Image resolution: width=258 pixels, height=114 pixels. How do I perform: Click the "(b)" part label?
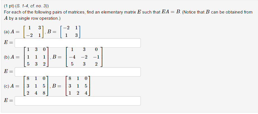click(6, 57)
